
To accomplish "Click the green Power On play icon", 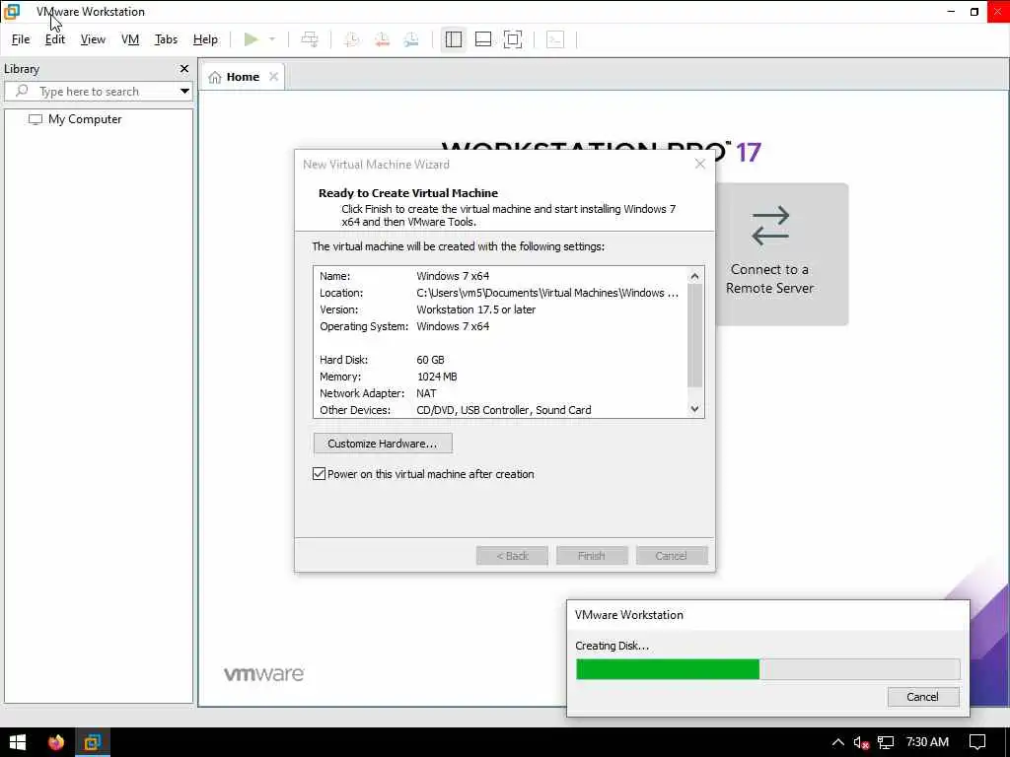I will coord(252,39).
